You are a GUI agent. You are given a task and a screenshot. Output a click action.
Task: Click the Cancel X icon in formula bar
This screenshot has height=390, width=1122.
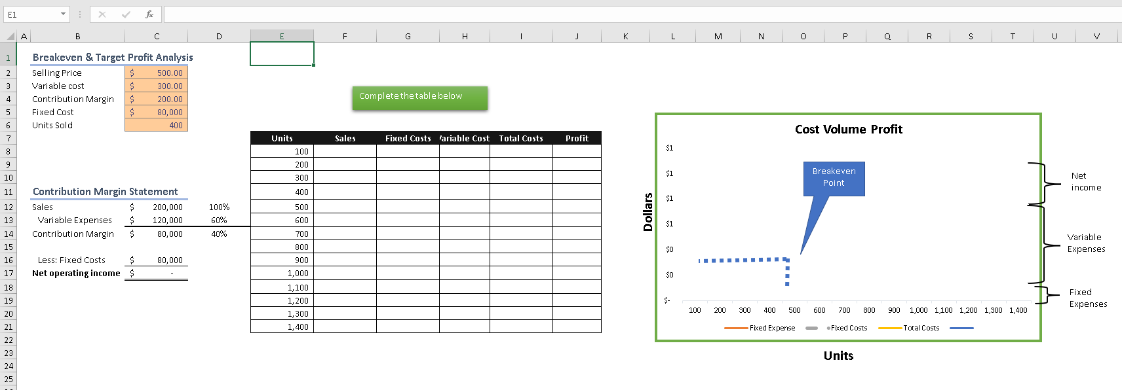point(102,14)
